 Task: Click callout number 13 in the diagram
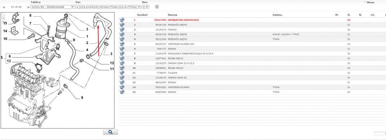(9, 61)
